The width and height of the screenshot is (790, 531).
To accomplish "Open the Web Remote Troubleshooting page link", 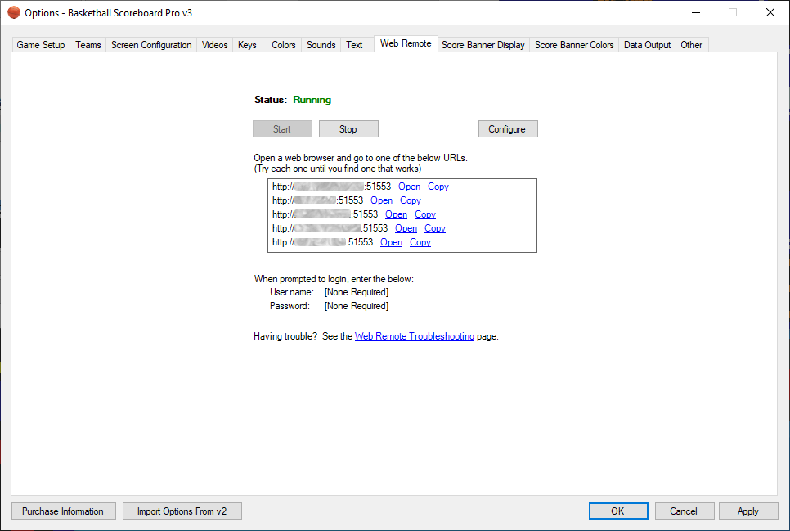I will click(414, 336).
